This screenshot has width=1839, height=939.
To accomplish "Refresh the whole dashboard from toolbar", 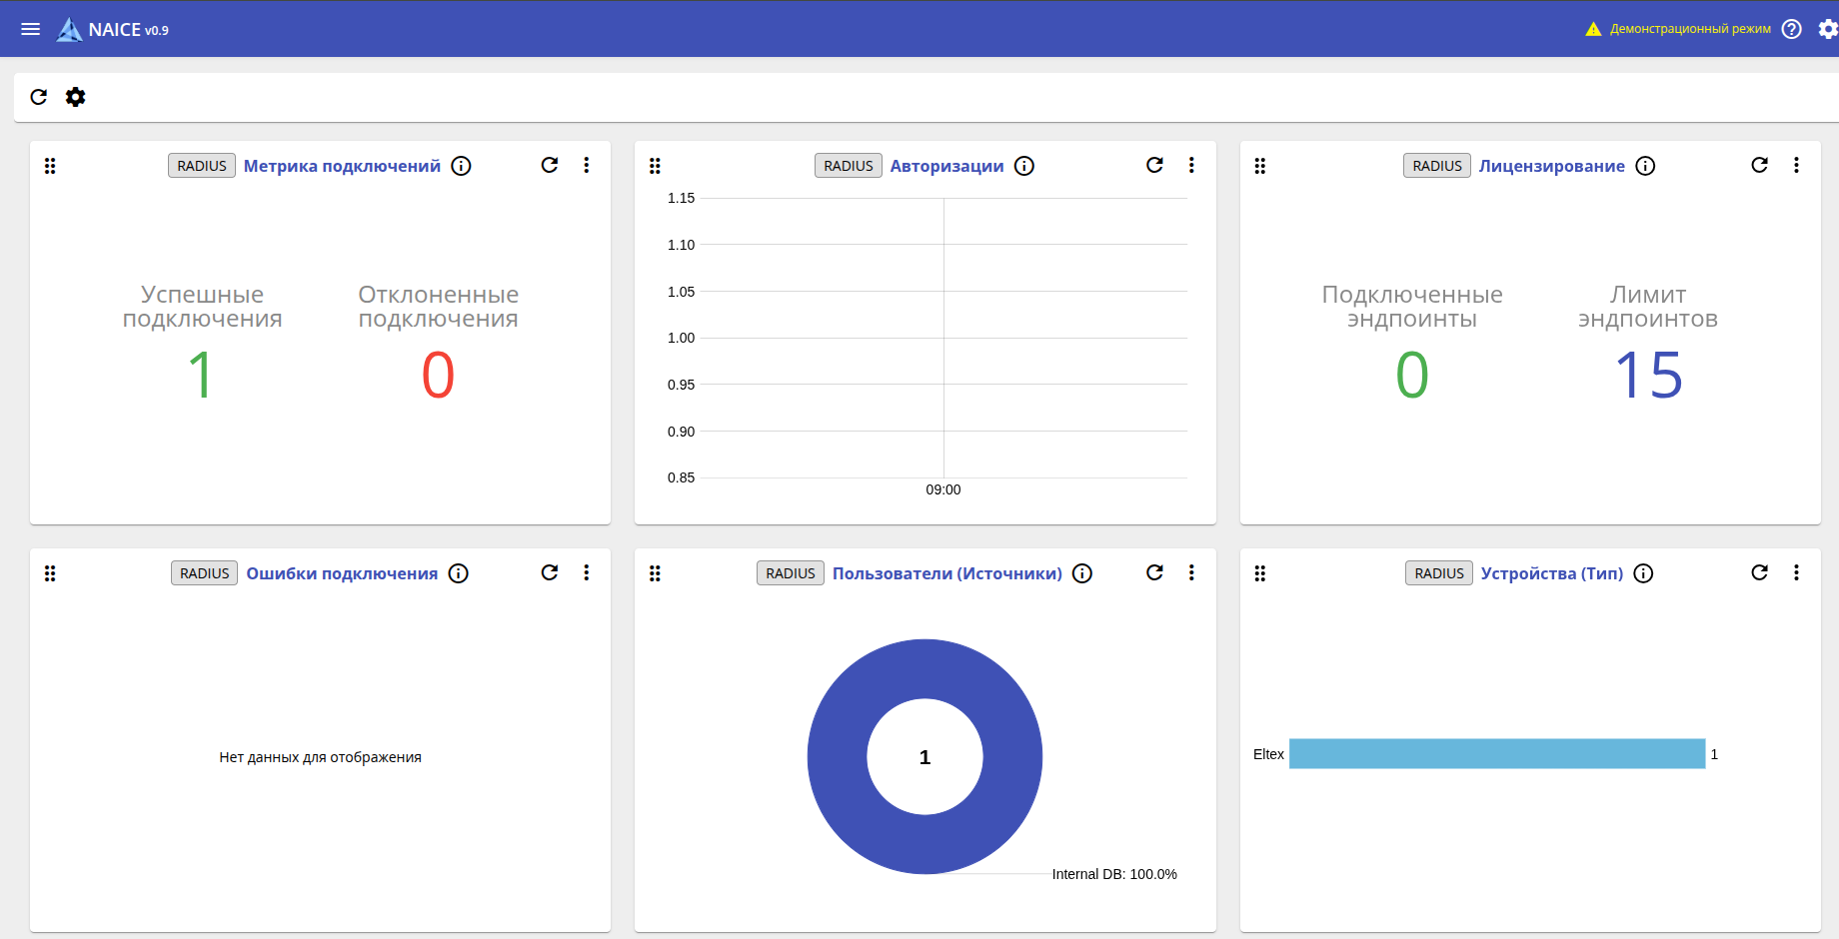I will click(39, 97).
